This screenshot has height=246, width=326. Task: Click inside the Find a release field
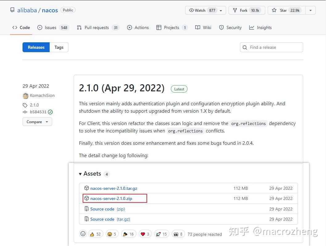271,47
